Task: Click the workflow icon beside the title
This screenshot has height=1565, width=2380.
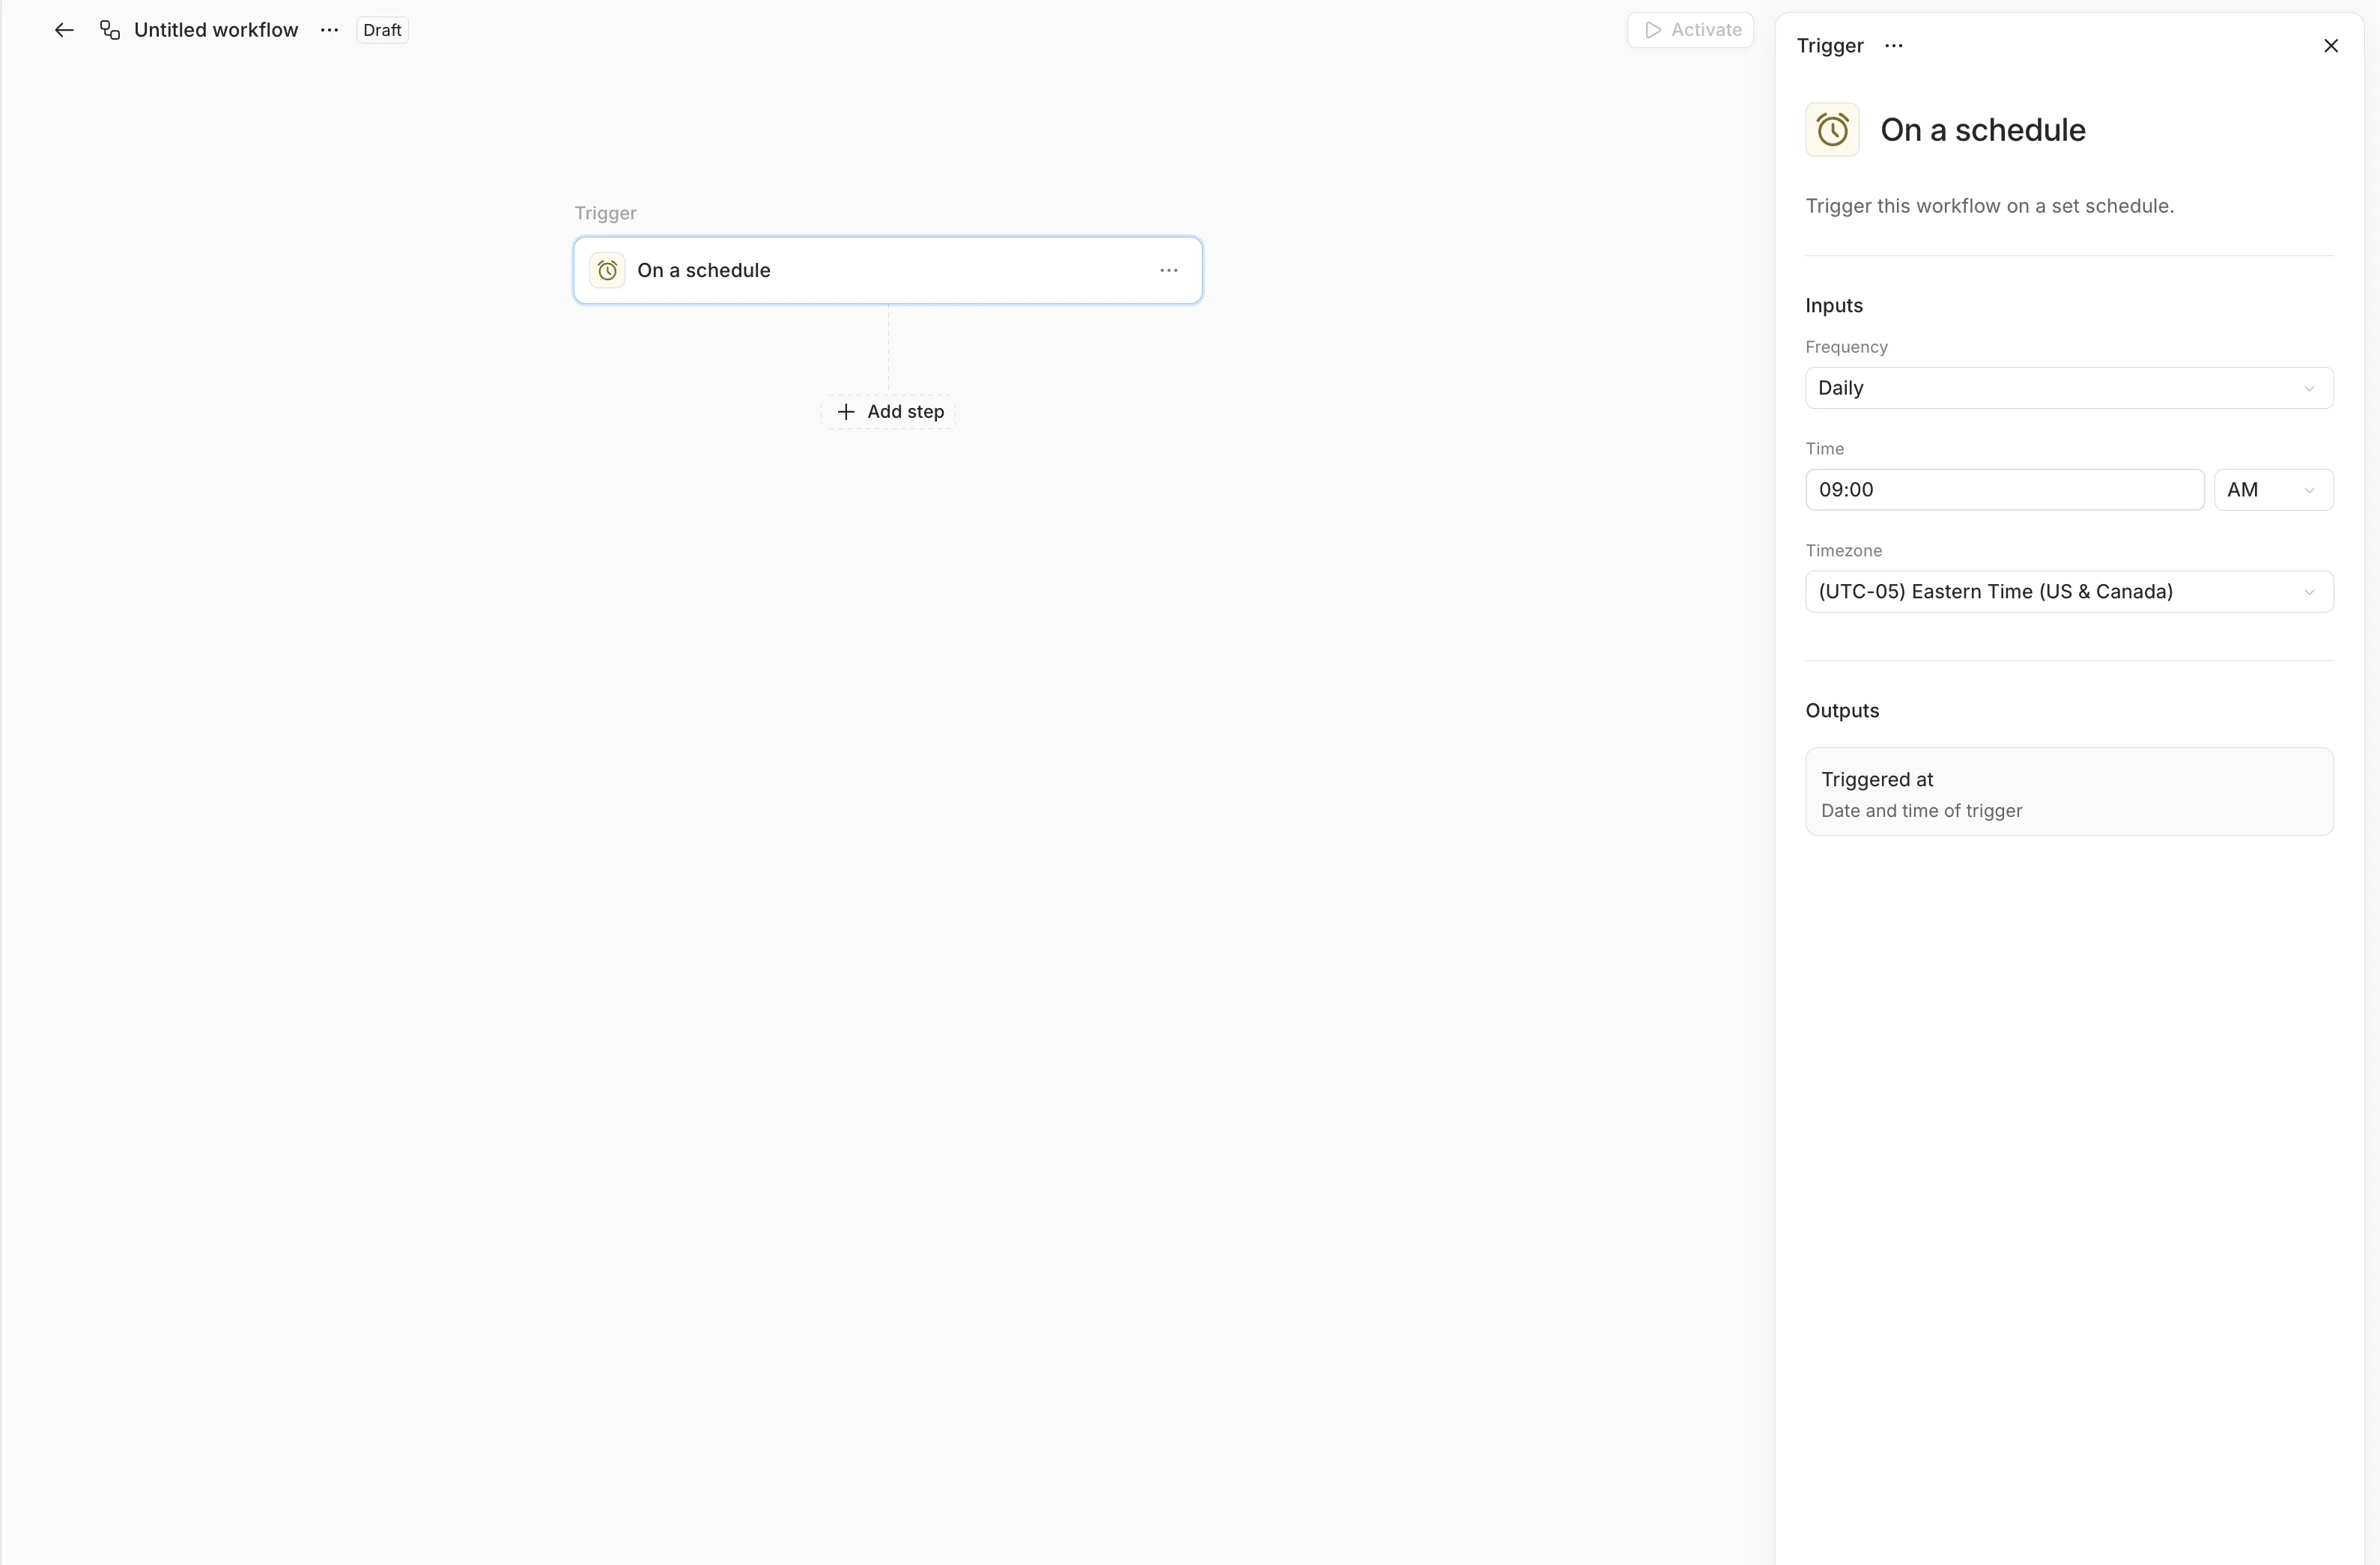Action: (110, 30)
